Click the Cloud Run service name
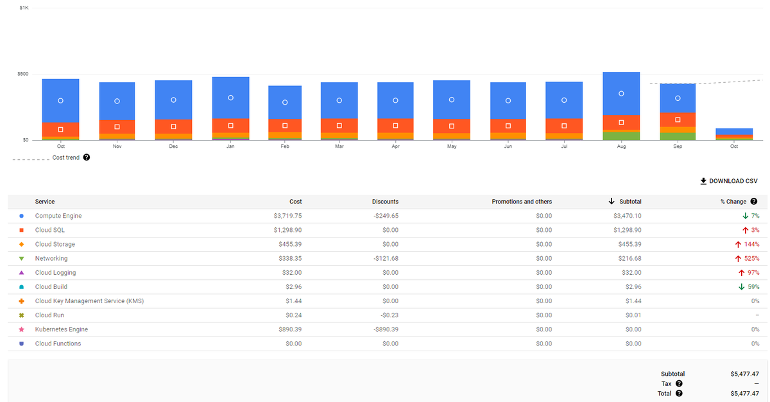770x402 pixels. point(49,315)
